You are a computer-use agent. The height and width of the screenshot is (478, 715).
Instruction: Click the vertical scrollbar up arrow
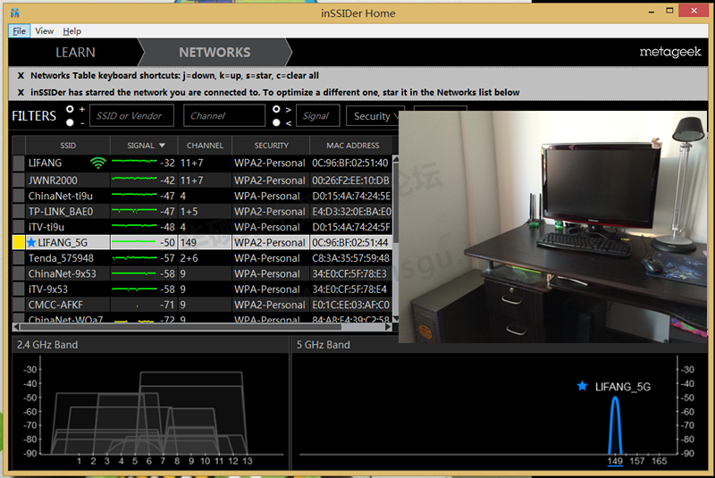[395, 159]
